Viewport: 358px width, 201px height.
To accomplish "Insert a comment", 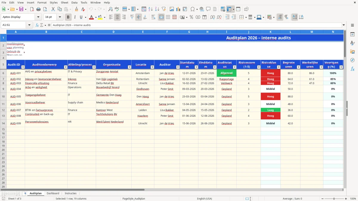I will point(208,9).
